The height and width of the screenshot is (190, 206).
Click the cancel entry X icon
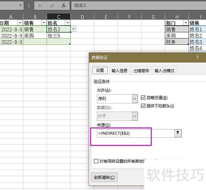click(x=40, y=6)
